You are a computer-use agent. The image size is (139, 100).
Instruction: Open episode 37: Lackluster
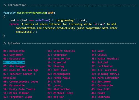(102, 66)
